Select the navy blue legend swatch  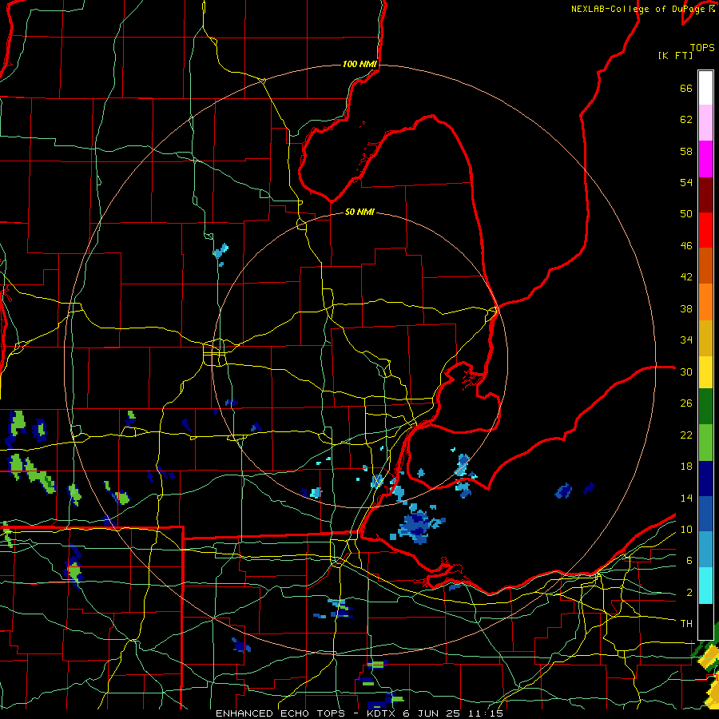pos(705,479)
